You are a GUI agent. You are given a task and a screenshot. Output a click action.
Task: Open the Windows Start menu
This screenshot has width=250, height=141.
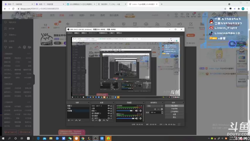pos(3,138)
